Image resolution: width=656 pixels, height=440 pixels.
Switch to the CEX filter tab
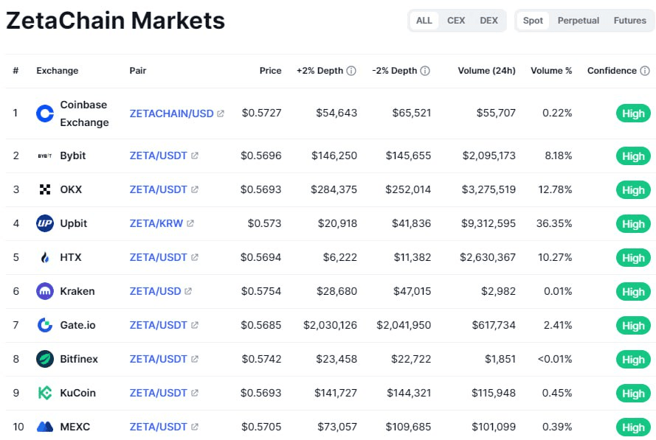456,21
